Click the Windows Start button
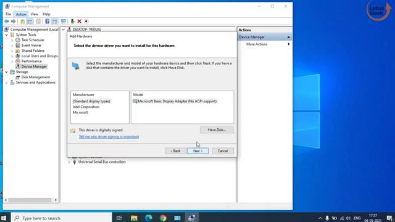The width and height of the screenshot is (395, 222). (x=4, y=218)
